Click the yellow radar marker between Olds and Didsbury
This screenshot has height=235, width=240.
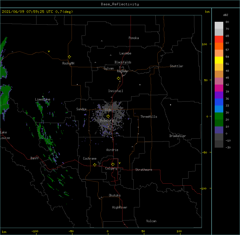pos(108,116)
